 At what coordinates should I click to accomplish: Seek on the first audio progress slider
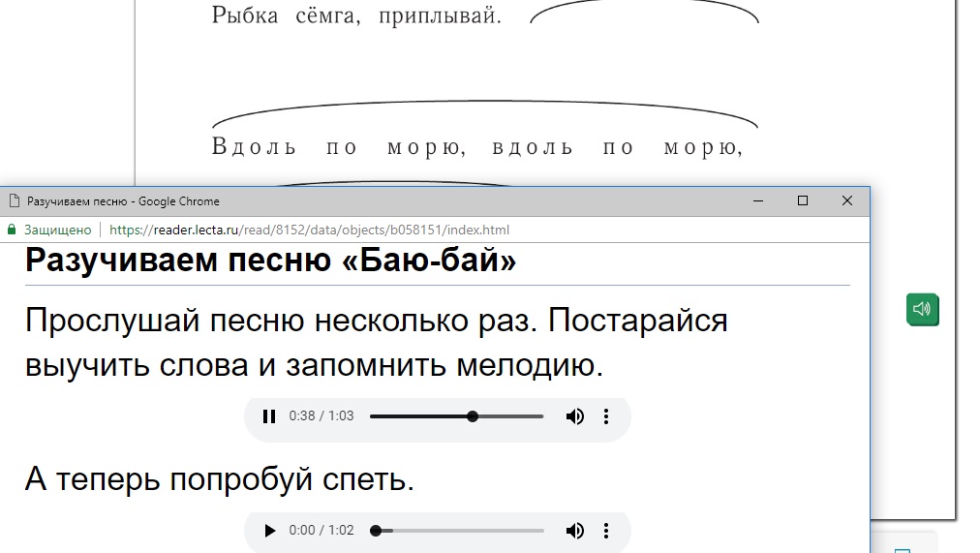[x=457, y=416]
